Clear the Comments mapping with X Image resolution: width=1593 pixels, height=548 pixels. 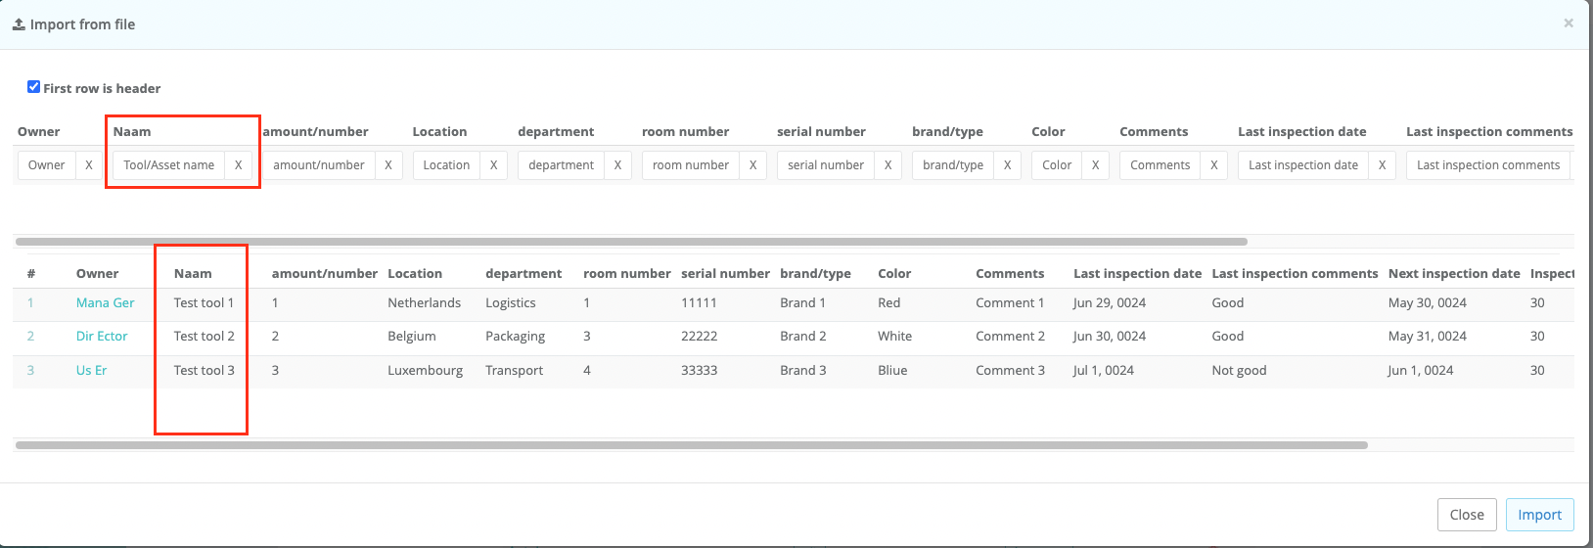pyautogui.click(x=1214, y=165)
